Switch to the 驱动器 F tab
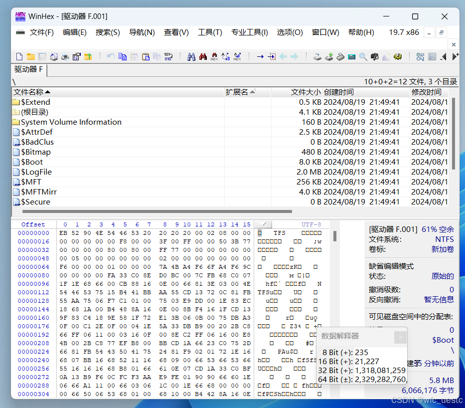The width and height of the screenshot is (465, 408). tap(27, 71)
